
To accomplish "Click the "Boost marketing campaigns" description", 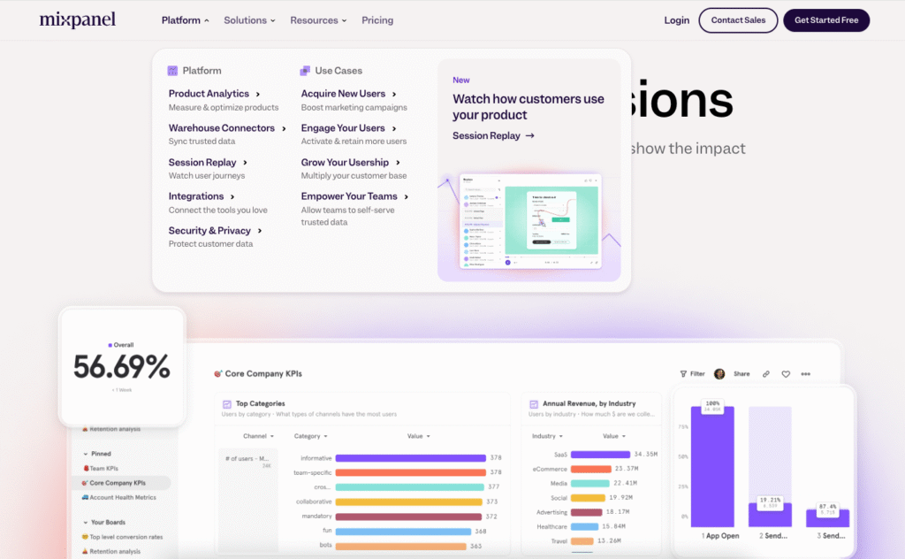I will [354, 107].
